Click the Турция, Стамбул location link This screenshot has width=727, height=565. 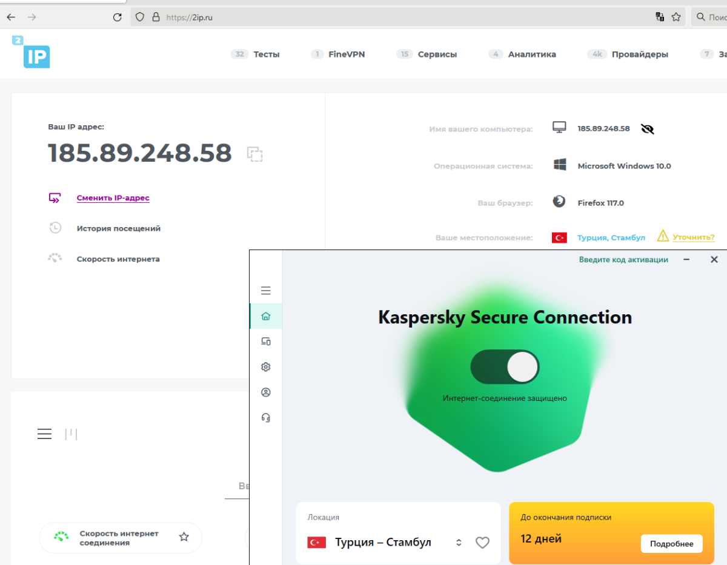click(611, 237)
